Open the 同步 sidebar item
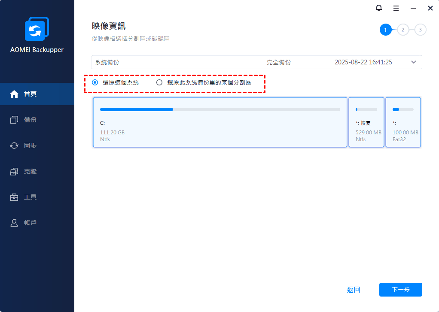The image size is (439, 312). [37, 145]
